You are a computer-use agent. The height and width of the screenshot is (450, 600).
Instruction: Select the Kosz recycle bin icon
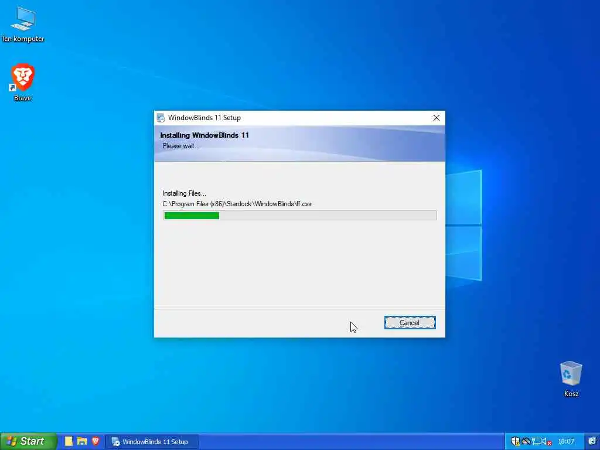pyautogui.click(x=571, y=379)
